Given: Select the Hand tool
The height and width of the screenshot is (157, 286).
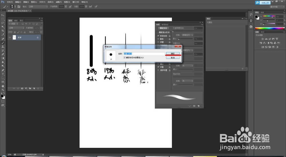Looking at the screenshot, I should point(3,86).
